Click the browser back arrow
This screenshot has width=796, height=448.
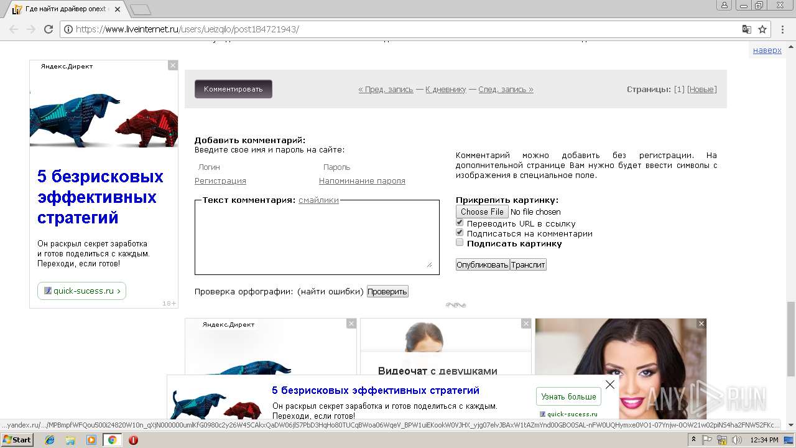[x=14, y=29]
